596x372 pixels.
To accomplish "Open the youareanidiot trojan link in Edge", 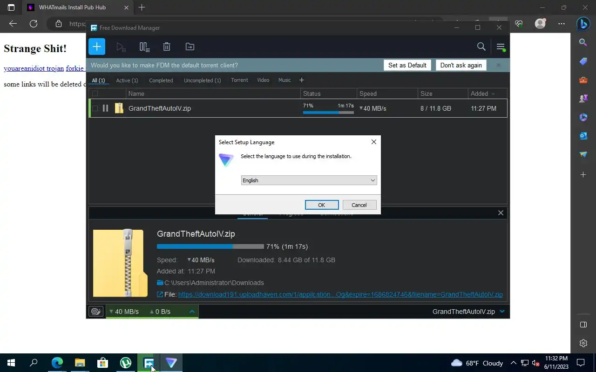I will [34, 68].
